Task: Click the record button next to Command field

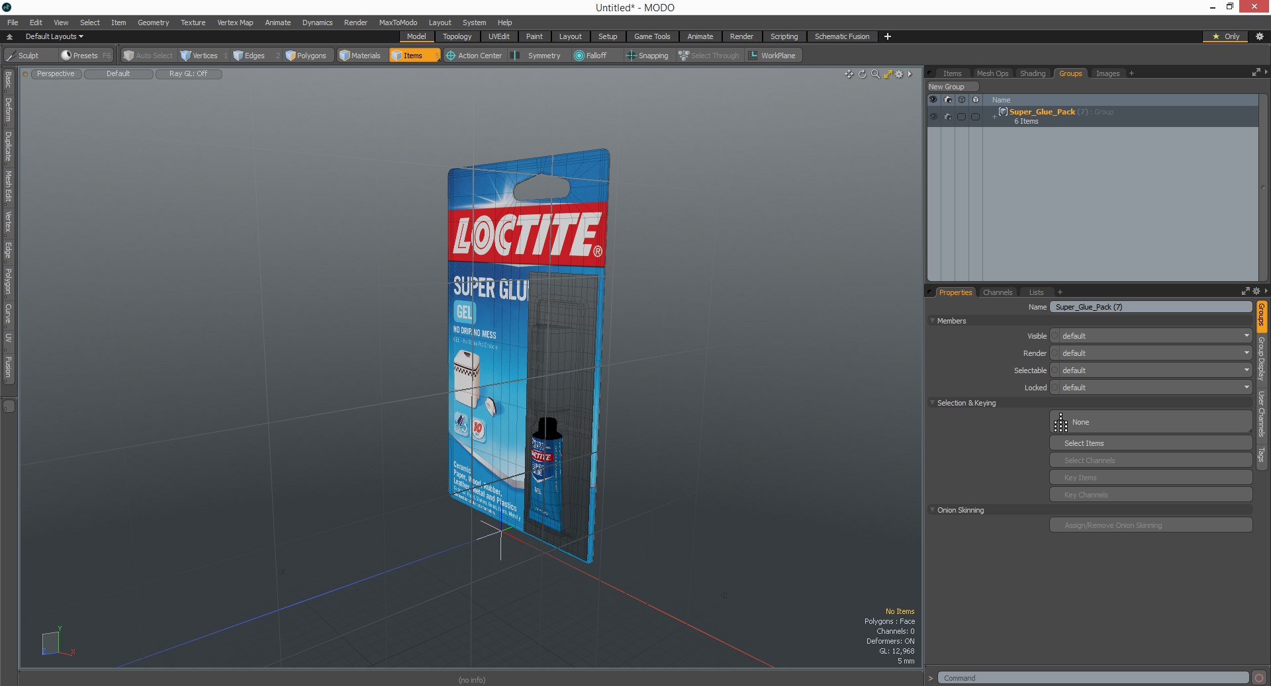Action: coord(1259,678)
